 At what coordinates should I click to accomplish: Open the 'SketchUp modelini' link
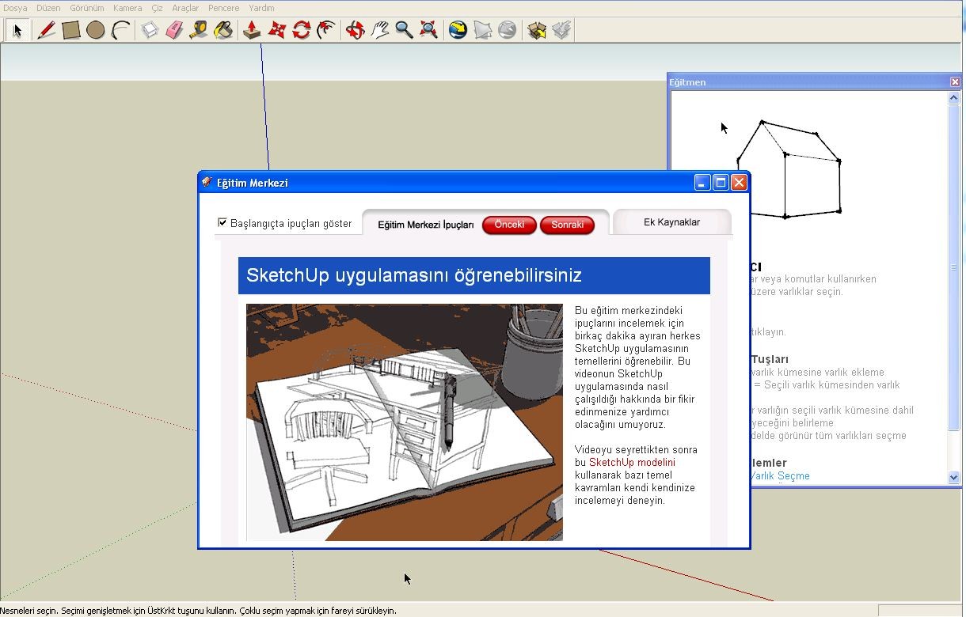pos(632,462)
